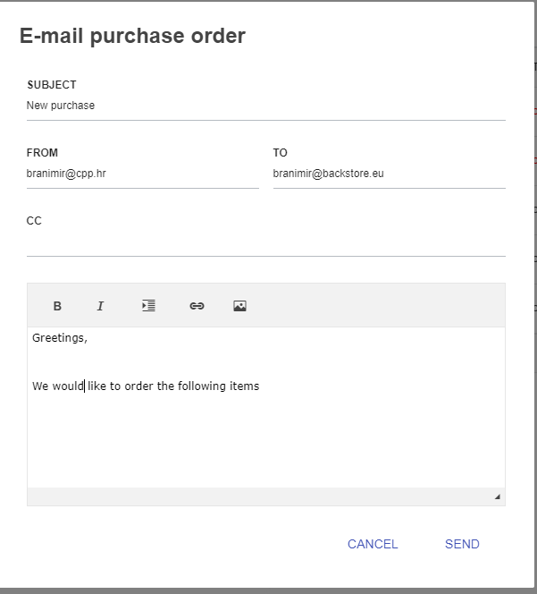Place cursor on the Greetings line
Viewport: 537px width, 594px height.
[x=60, y=338]
